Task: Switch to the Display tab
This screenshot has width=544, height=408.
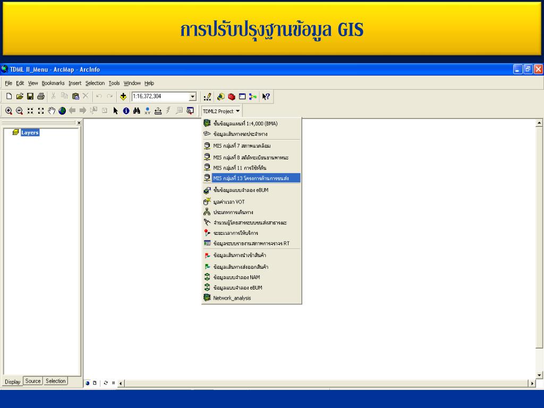Action: [13, 381]
